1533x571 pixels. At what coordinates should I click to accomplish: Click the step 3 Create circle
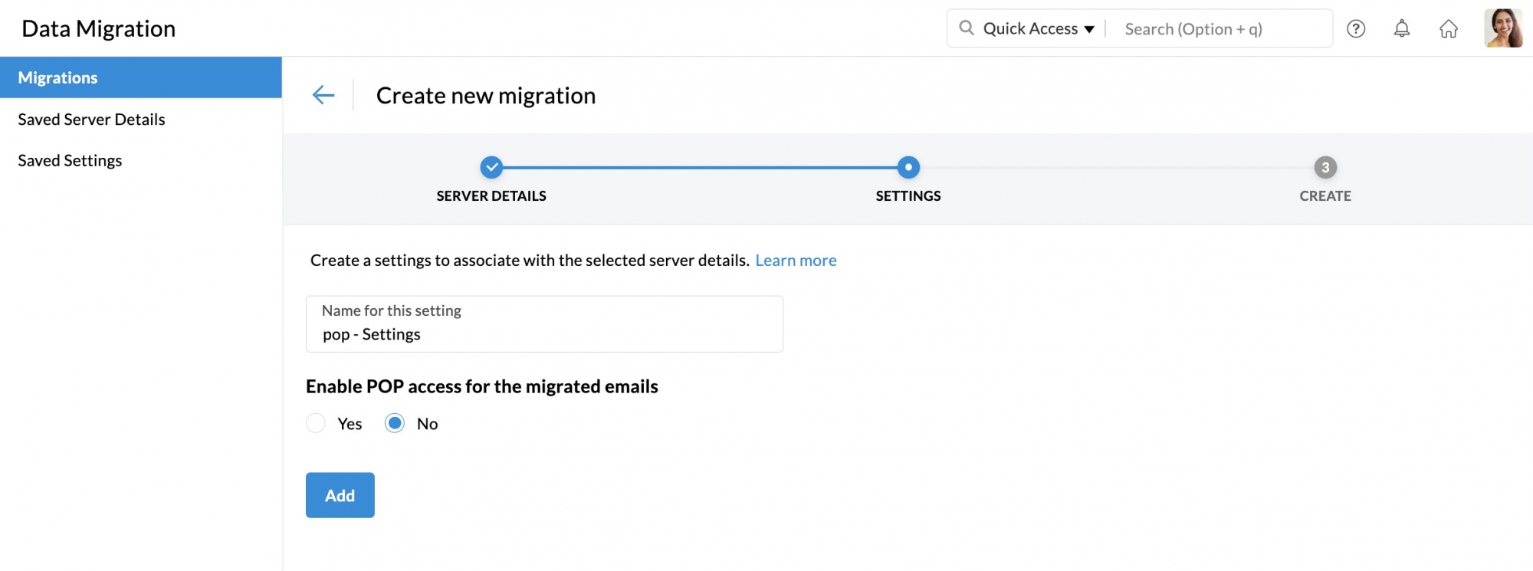tap(1325, 167)
